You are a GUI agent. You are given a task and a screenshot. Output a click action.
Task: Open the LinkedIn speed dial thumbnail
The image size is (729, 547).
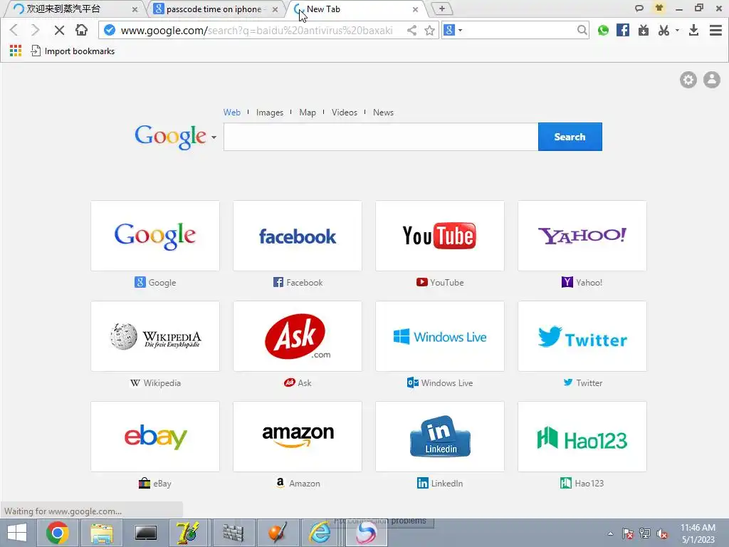pos(440,437)
